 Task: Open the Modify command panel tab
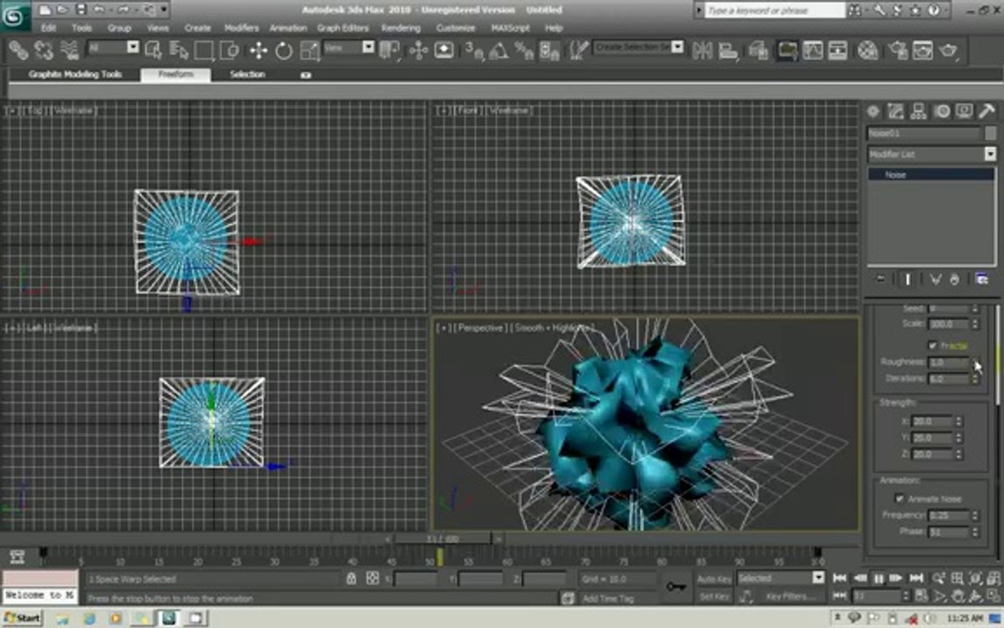(x=895, y=112)
